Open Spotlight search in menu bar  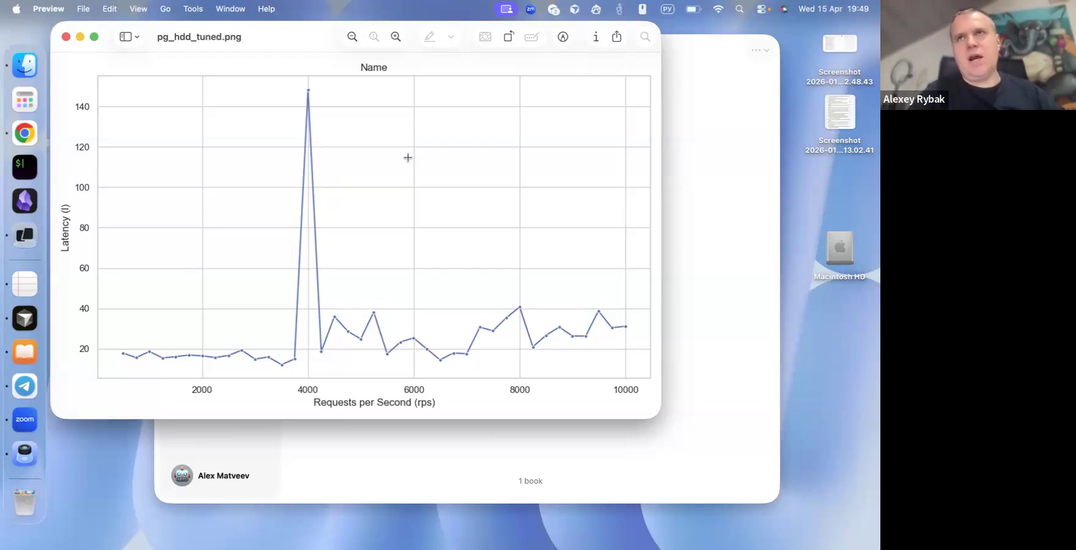click(740, 9)
